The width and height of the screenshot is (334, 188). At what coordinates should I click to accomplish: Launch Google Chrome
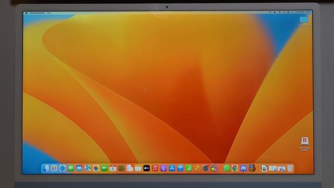click(x=235, y=168)
